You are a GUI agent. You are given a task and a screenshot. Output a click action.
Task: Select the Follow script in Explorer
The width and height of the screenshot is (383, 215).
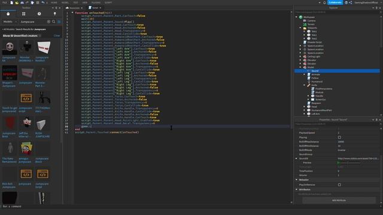pos(315,78)
